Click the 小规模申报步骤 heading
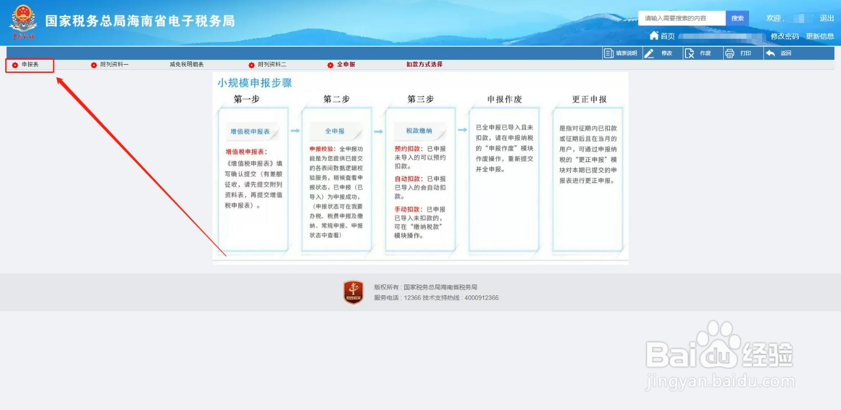The width and height of the screenshot is (841, 410). 255,83
